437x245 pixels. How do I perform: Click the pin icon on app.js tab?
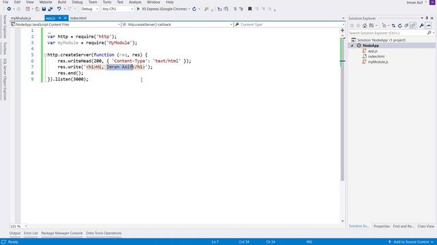click(x=59, y=18)
